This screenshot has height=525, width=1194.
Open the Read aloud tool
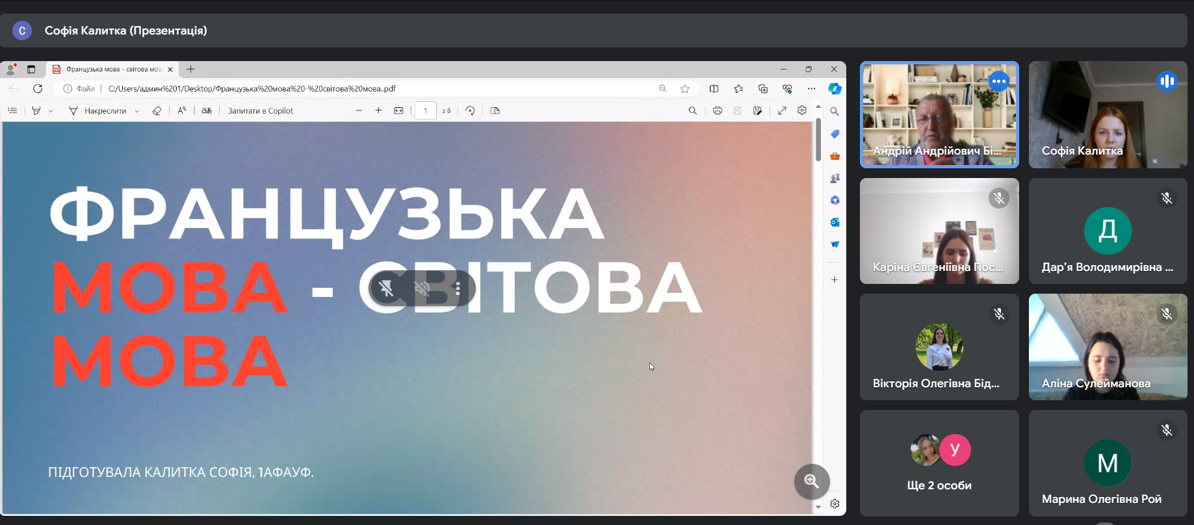[x=182, y=110]
